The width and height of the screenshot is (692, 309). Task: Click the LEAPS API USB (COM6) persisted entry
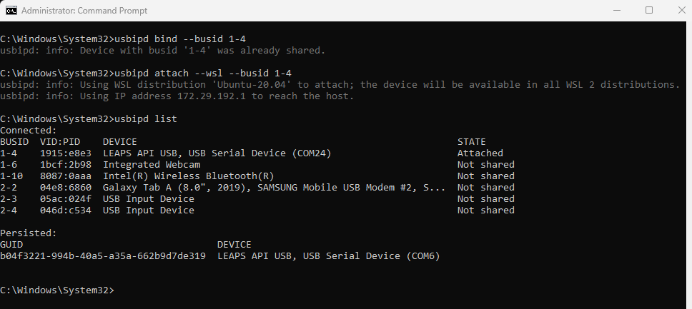point(329,255)
